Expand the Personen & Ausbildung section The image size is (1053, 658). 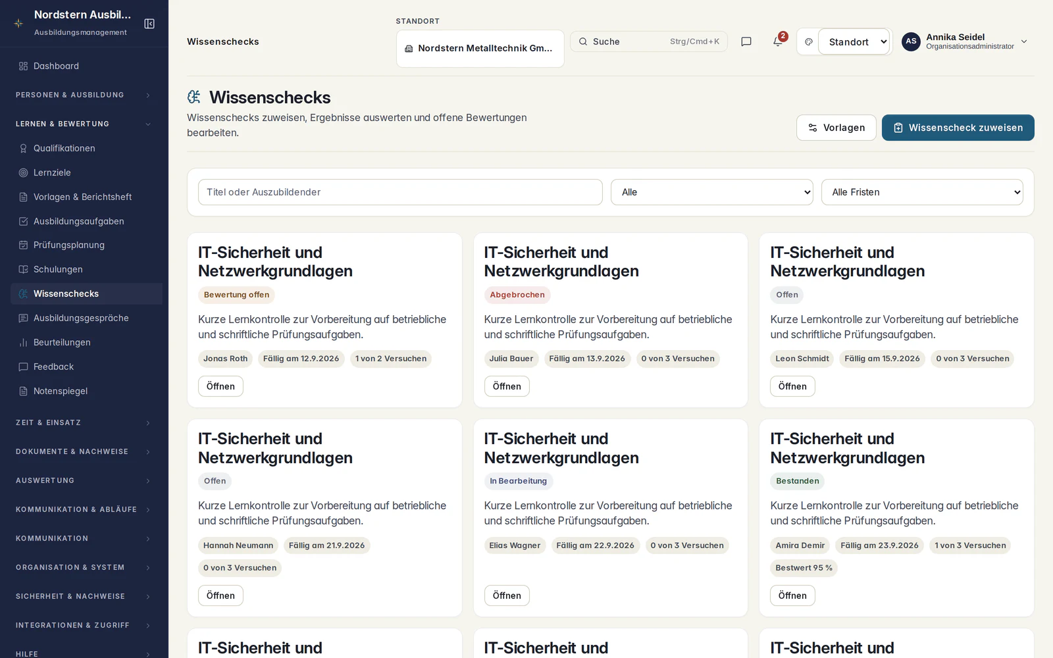tap(84, 95)
